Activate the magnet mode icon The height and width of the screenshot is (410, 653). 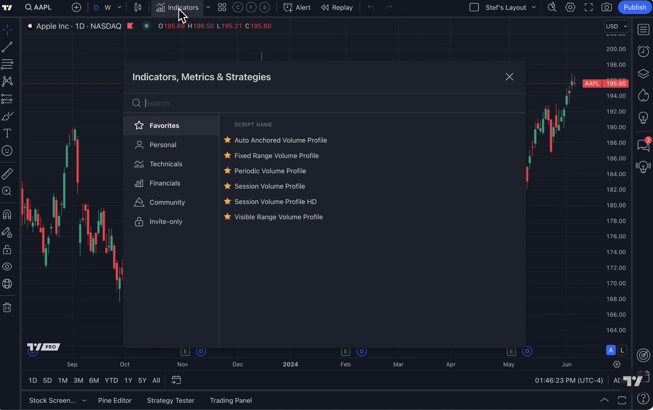coord(7,214)
